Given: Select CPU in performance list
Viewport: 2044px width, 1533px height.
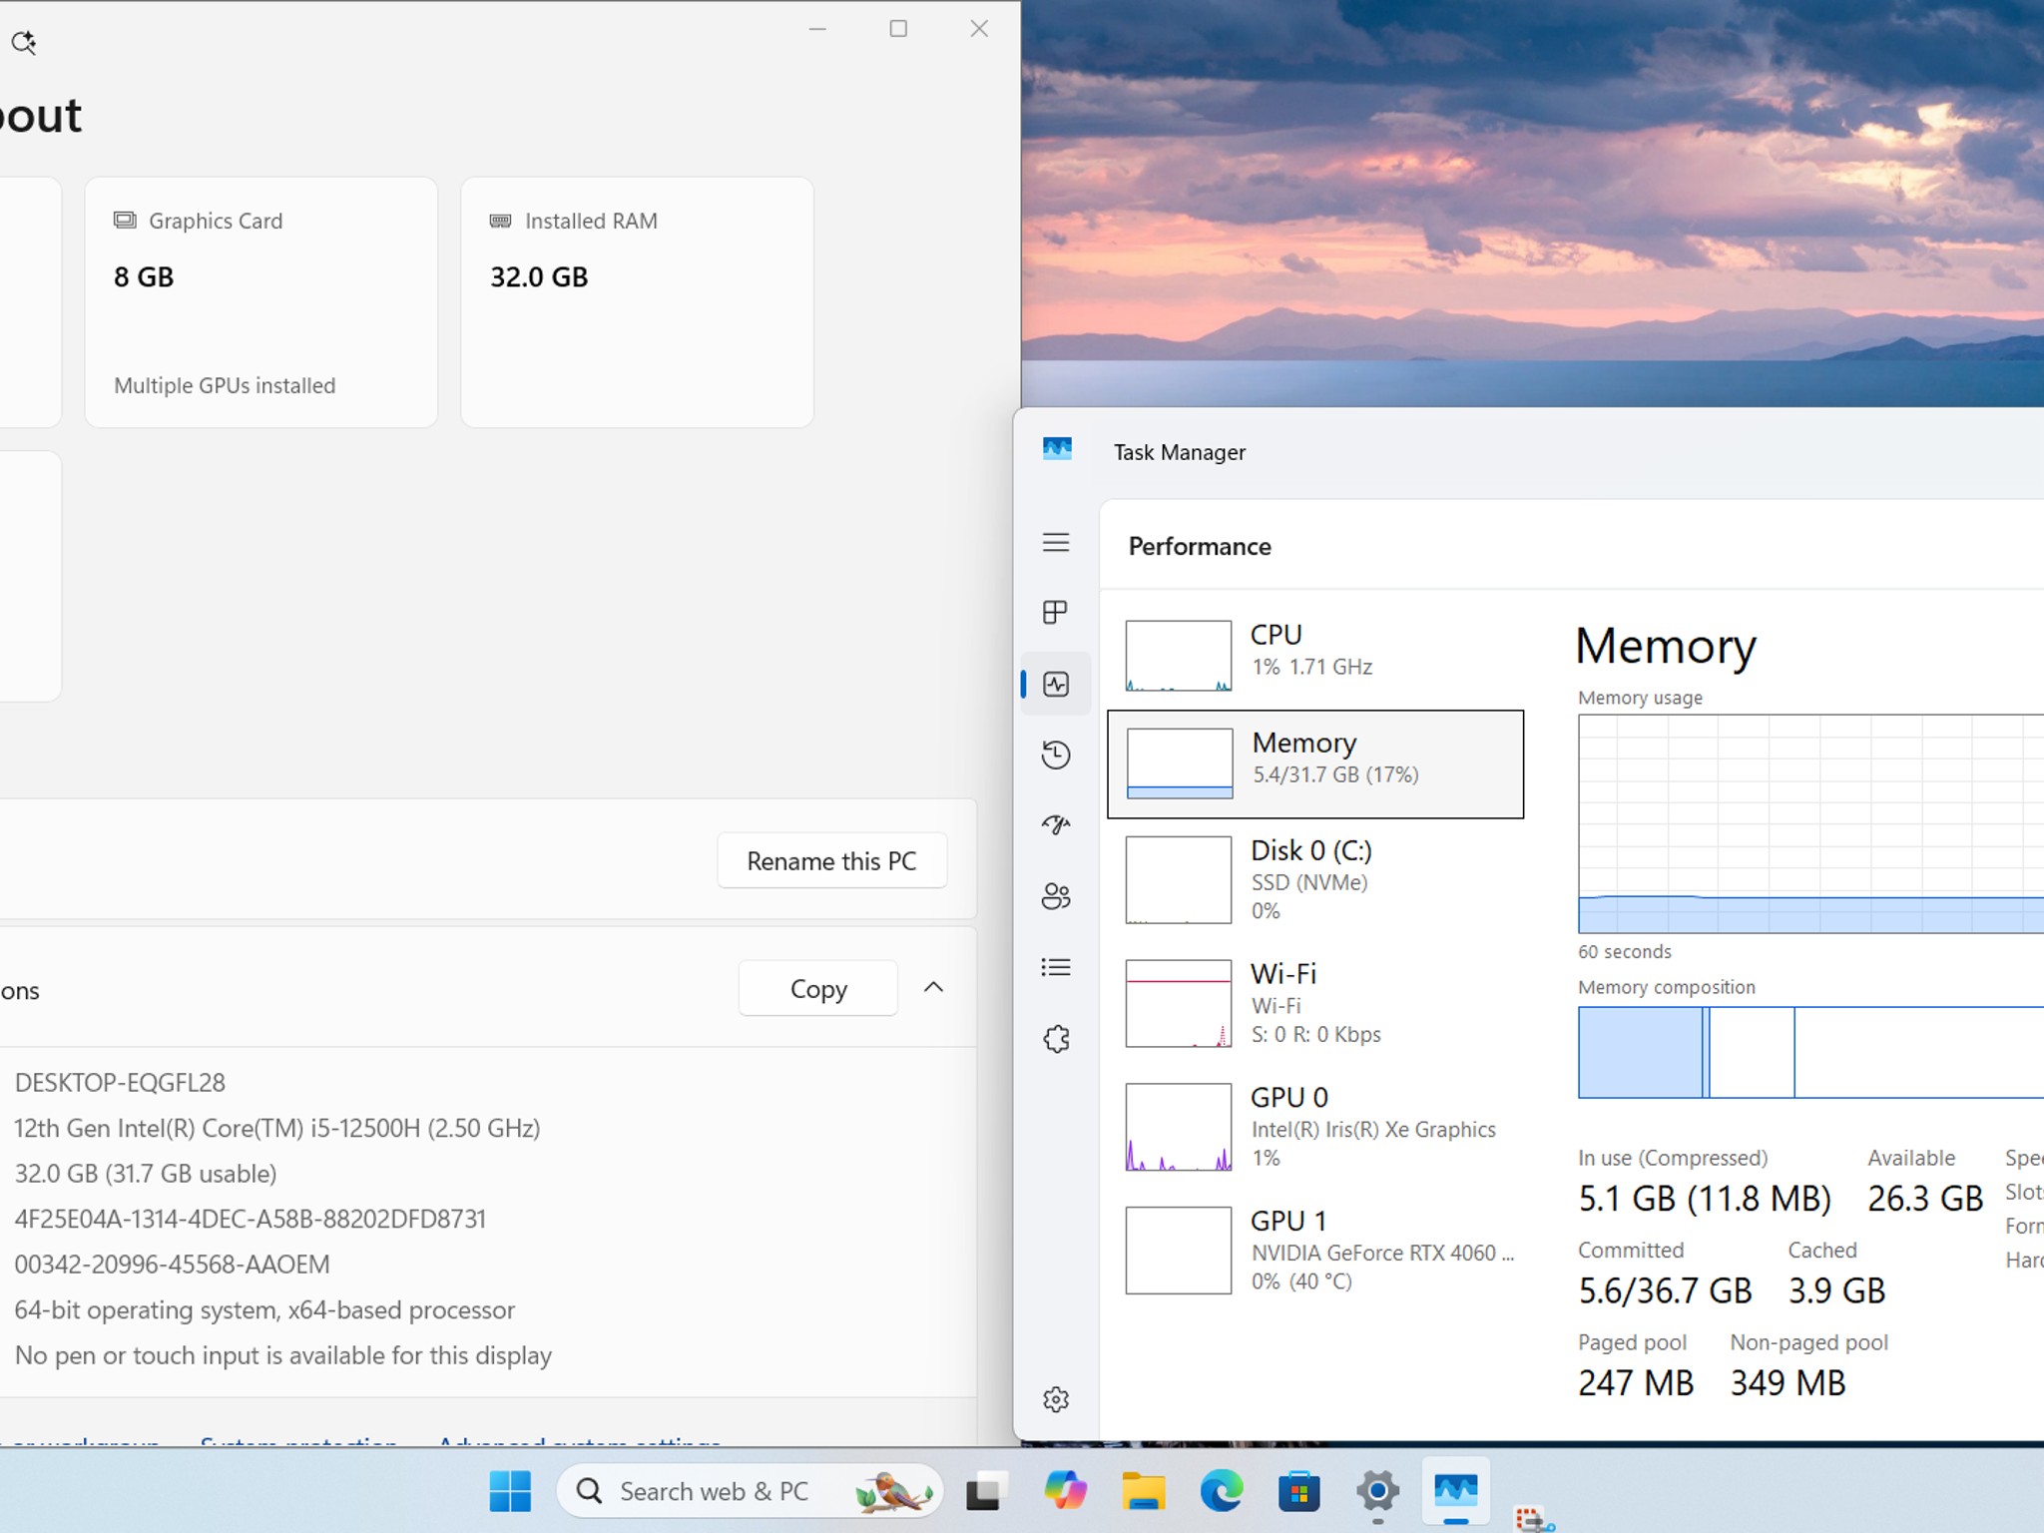Looking at the screenshot, I should tap(1315, 656).
